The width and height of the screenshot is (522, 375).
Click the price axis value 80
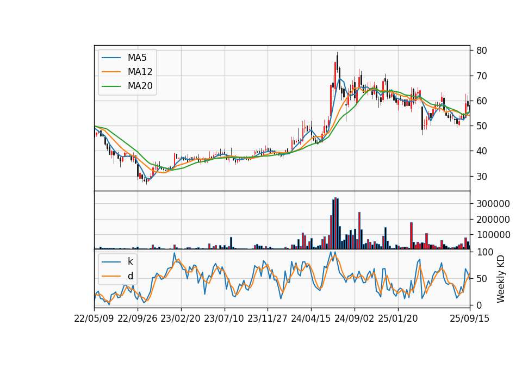tap(482, 51)
